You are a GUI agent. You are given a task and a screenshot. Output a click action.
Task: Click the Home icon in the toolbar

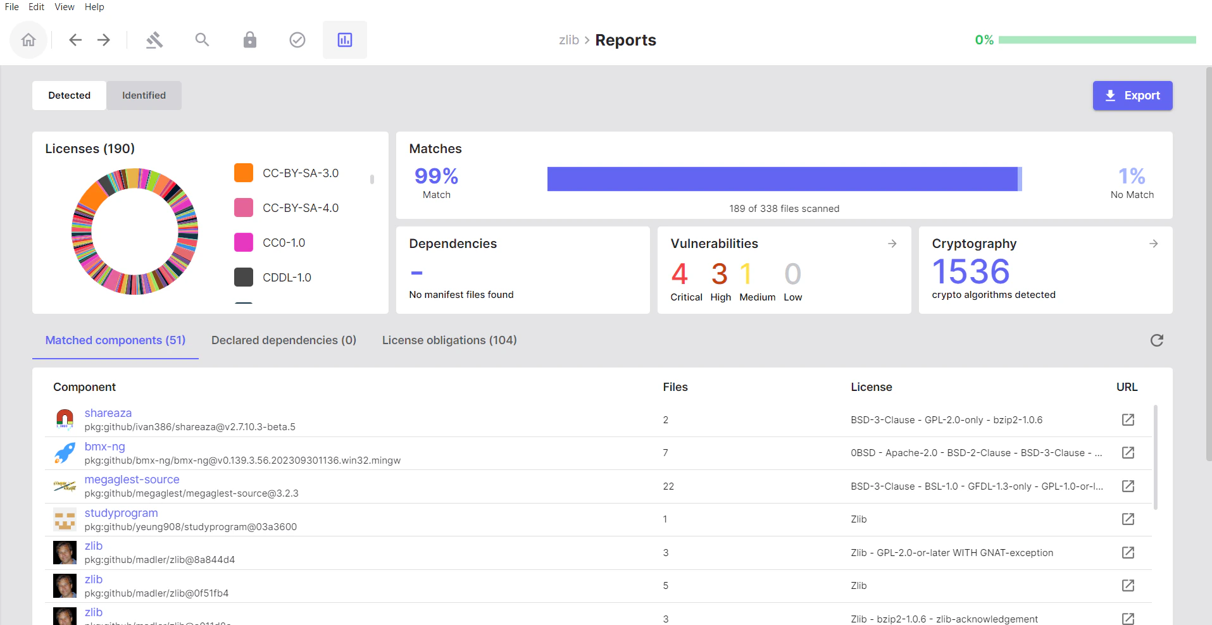click(x=28, y=39)
